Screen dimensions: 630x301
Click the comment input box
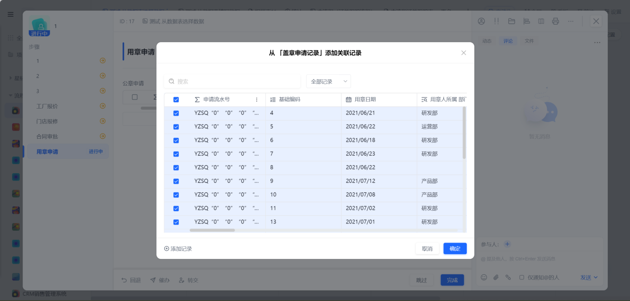point(540,259)
